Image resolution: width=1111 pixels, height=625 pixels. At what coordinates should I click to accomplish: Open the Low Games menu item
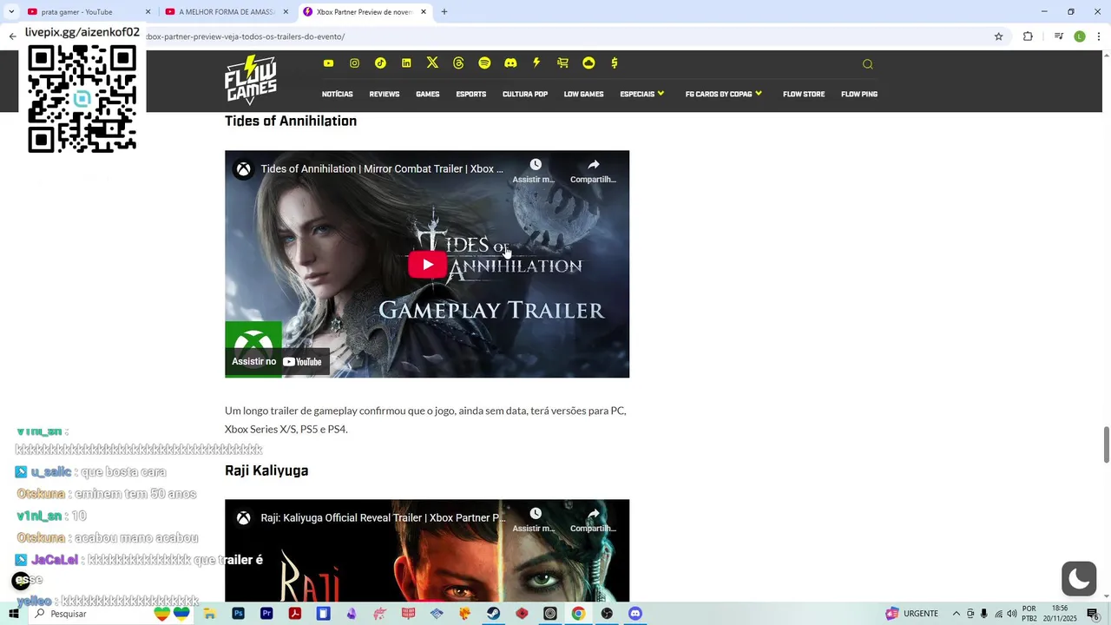click(583, 94)
